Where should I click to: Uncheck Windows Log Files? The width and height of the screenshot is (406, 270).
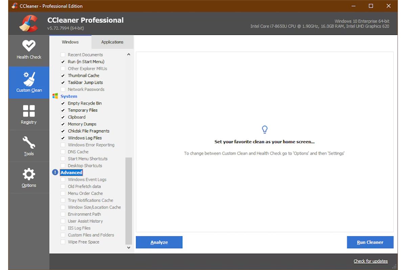(x=63, y=138)
